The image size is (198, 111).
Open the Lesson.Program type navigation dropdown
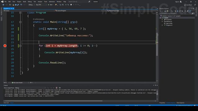tap(80, 11)
